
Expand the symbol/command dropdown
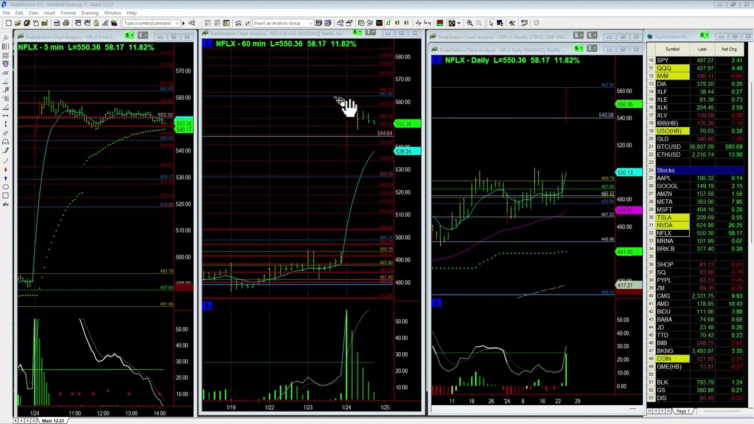click(177, 23)
